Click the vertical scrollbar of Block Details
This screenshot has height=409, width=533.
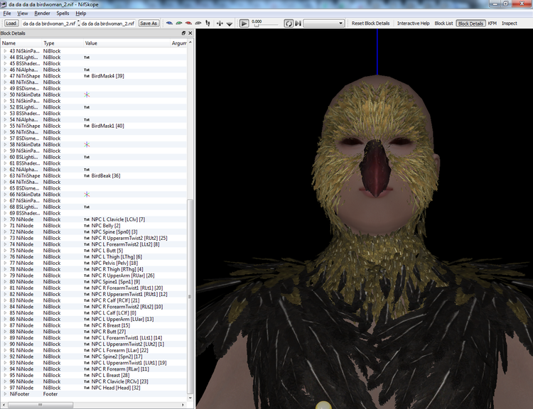coord(190,298)
